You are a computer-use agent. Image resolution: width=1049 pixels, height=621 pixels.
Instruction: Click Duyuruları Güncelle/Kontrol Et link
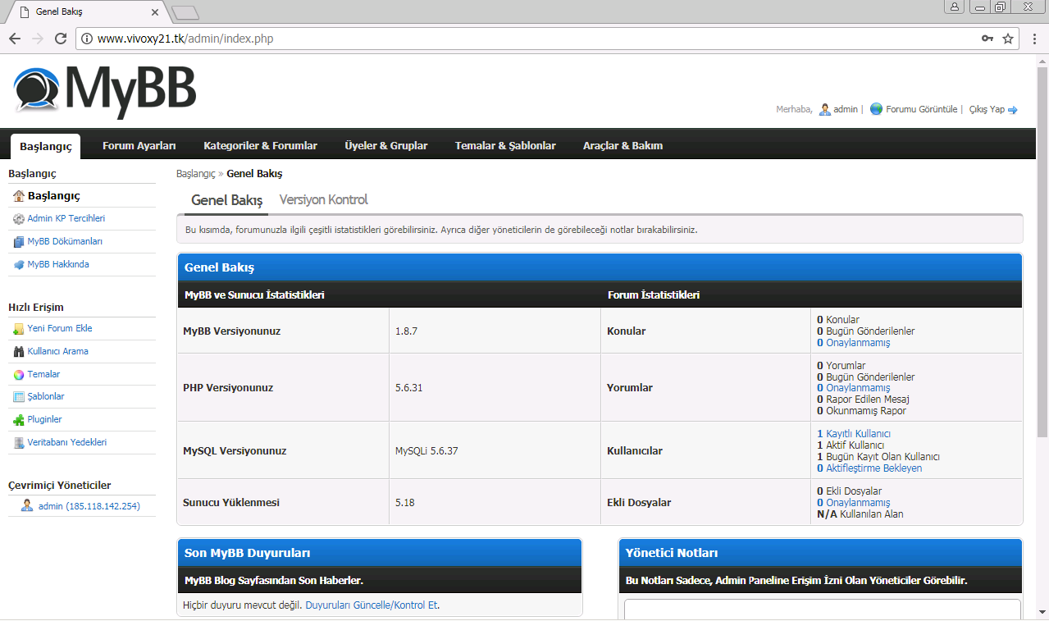click(x=372, y=605)
